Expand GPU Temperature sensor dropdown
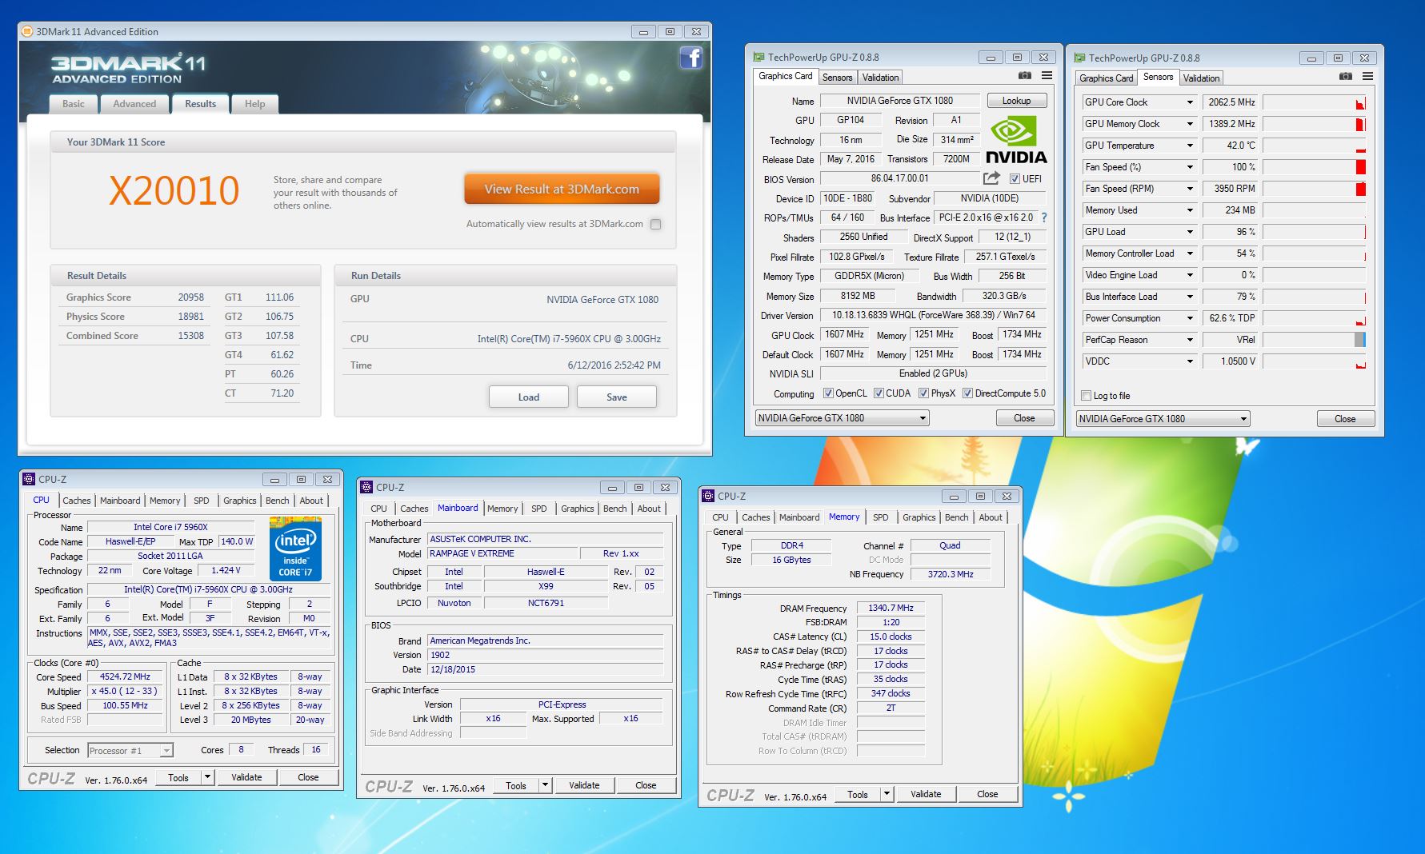Viewport: 1425px width, 854px height. [1190, 146]
